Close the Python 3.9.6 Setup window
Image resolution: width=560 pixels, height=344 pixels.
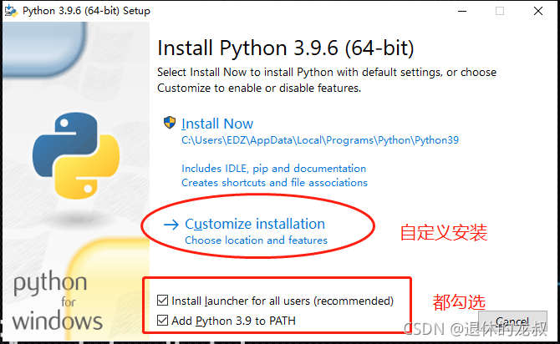tap(538, 11)
